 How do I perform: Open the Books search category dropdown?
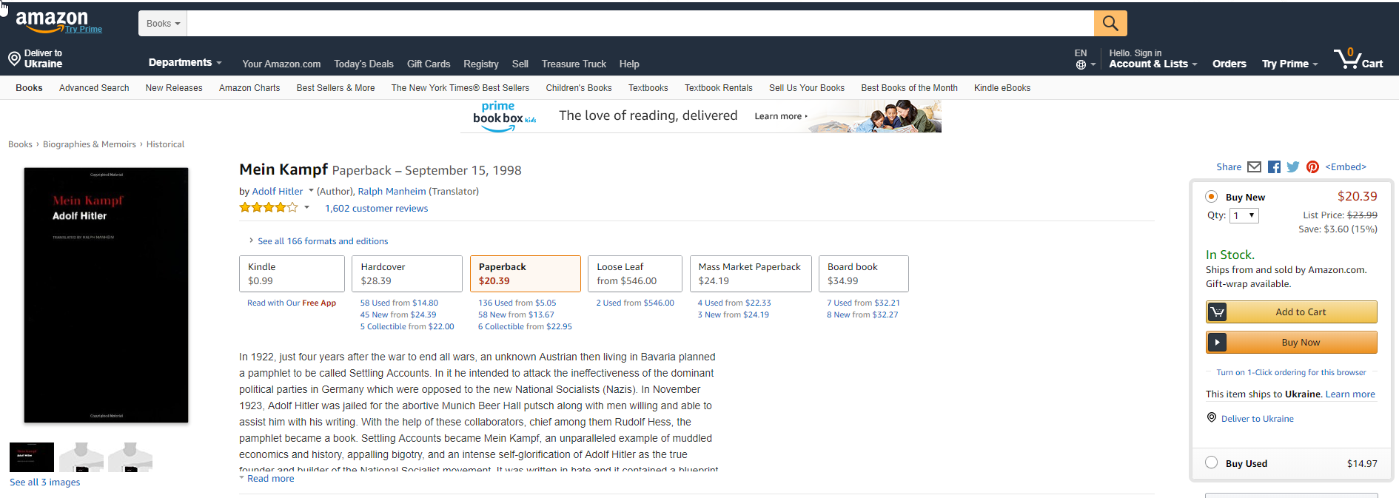click(x=163, y=24)
